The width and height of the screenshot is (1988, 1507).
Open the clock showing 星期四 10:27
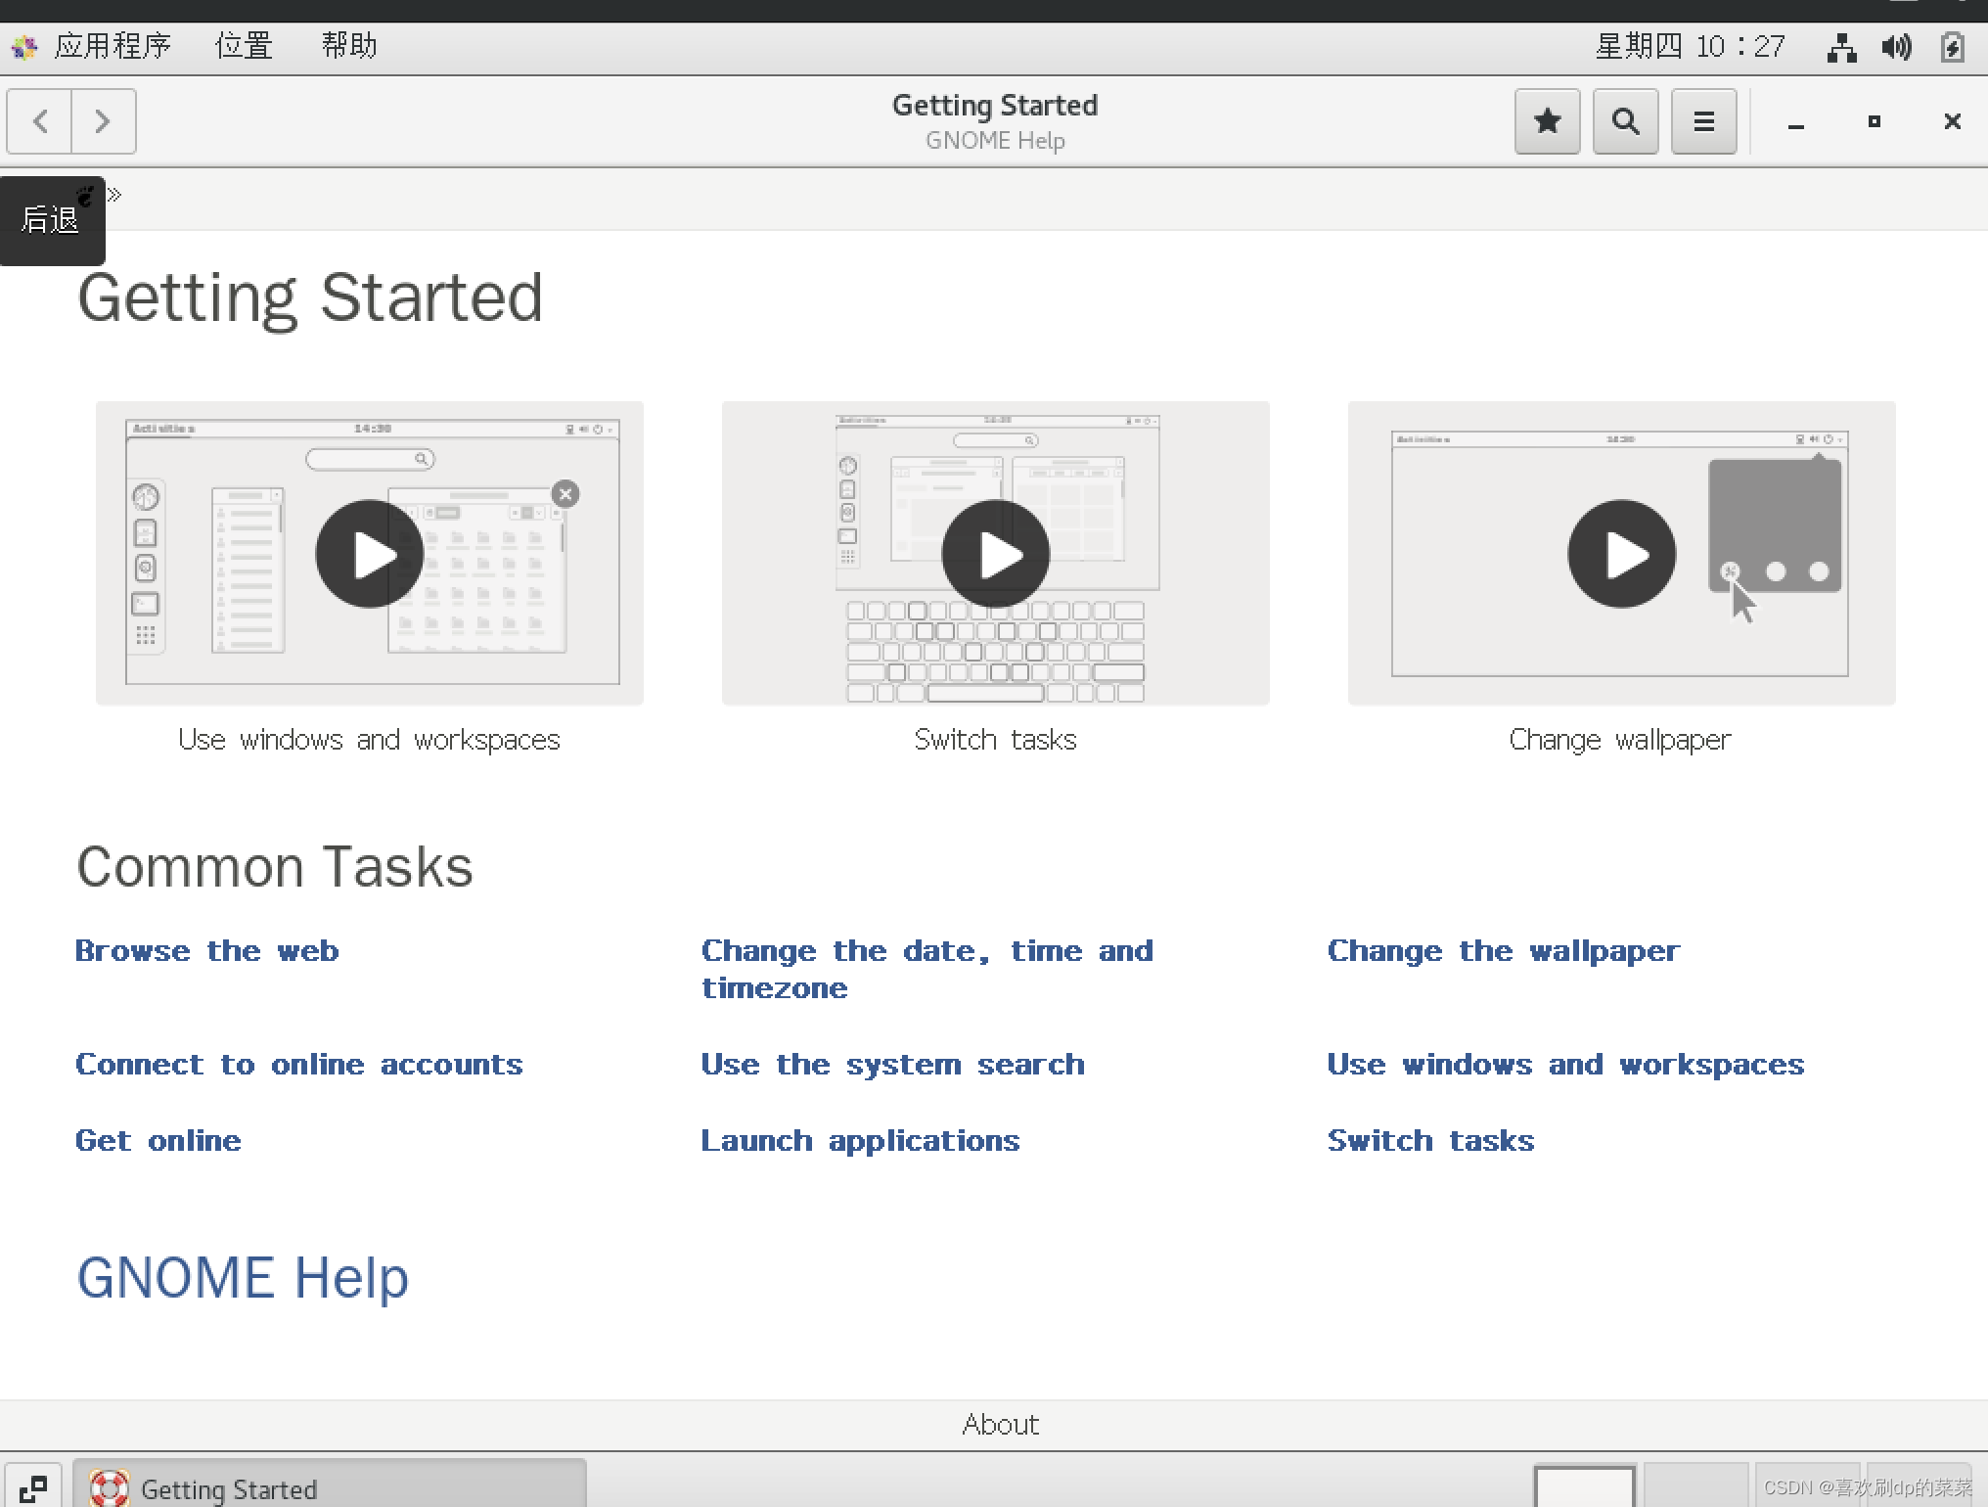1690,46
